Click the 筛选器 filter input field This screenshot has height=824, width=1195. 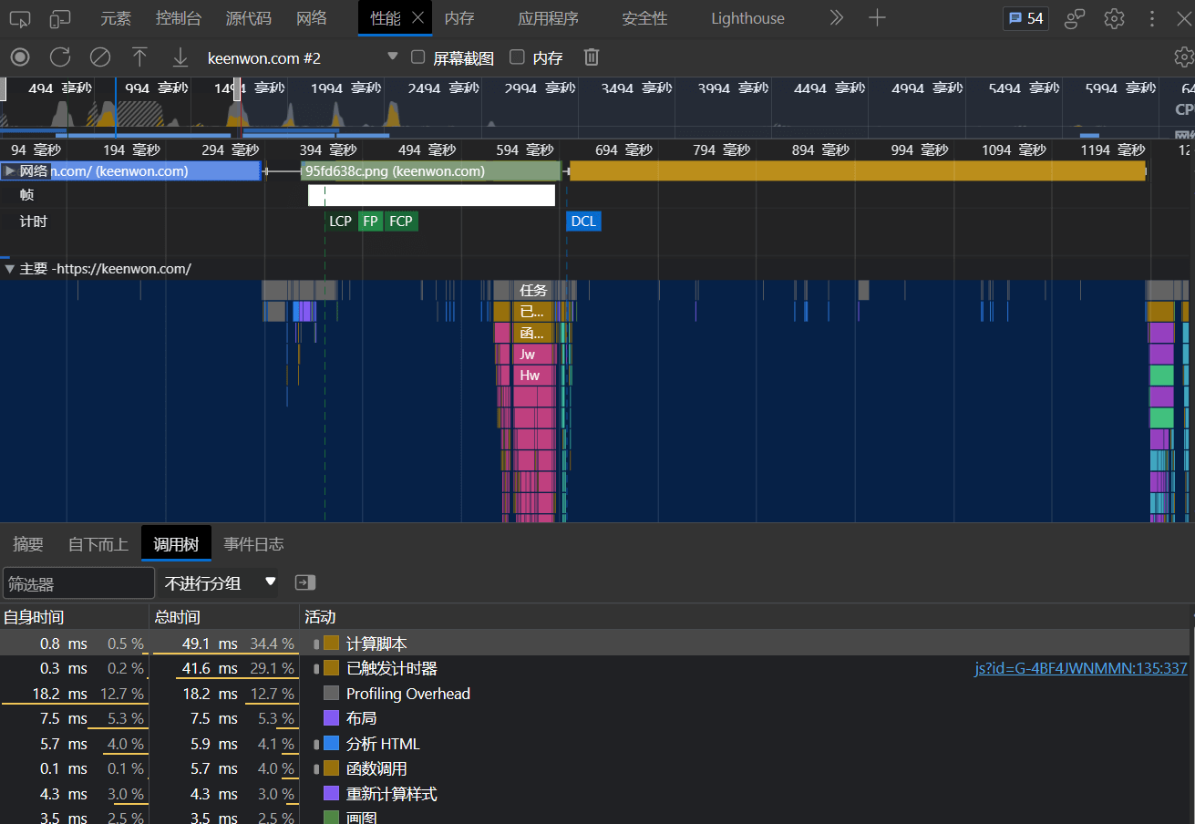point(78,583)
